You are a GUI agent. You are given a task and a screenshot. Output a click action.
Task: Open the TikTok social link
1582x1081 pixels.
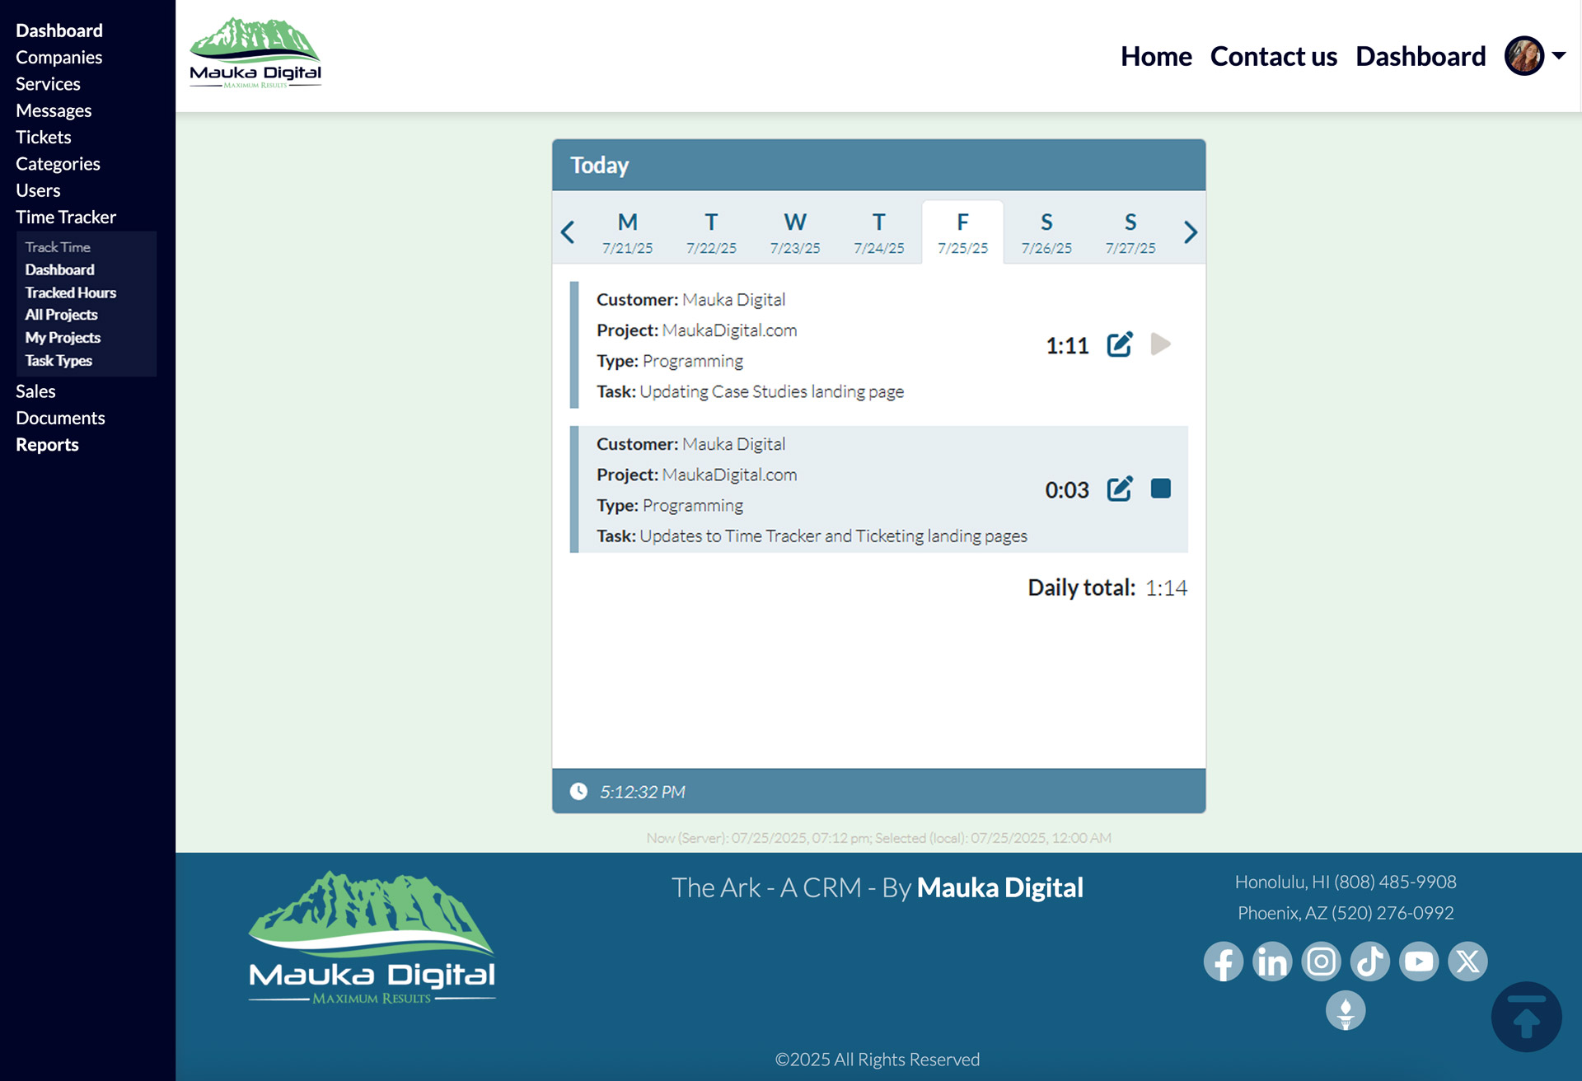pos(1369,962)
